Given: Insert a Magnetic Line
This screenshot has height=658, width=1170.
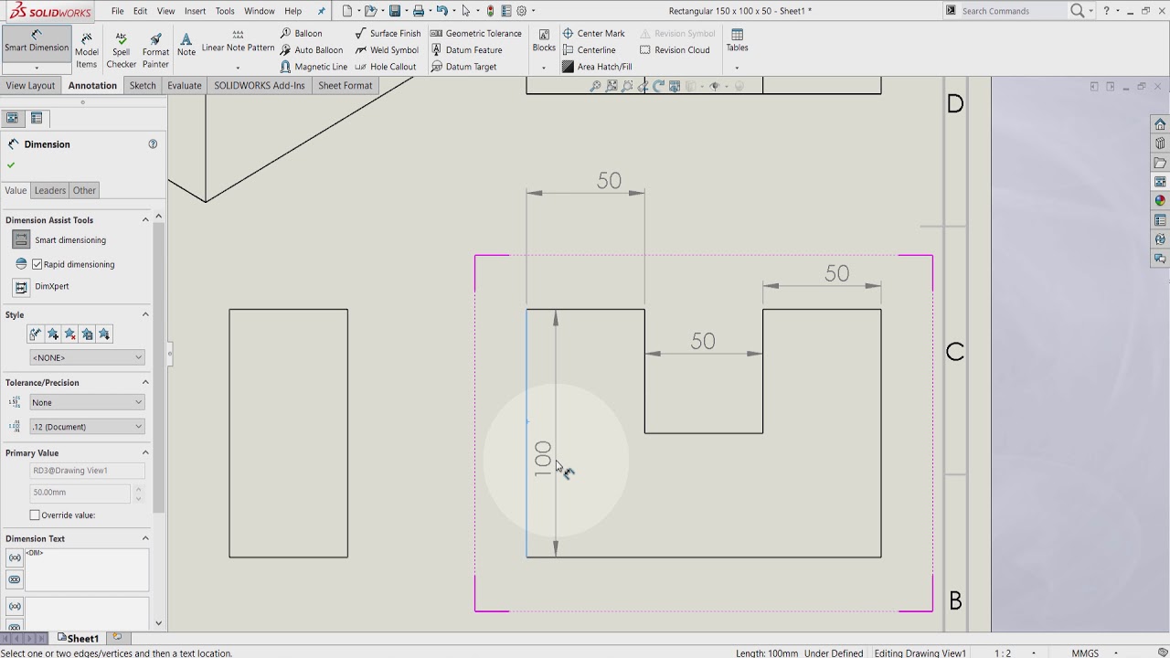Looking at the screenshot, I should 314,67.
